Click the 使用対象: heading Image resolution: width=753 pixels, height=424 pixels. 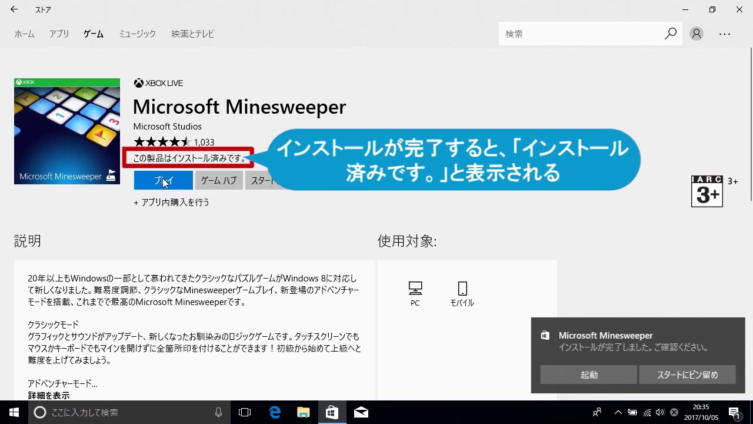tap(407, 241)
